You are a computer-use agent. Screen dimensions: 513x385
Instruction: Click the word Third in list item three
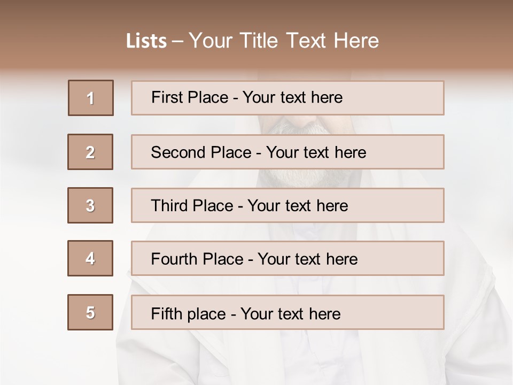tap(169, 206)
